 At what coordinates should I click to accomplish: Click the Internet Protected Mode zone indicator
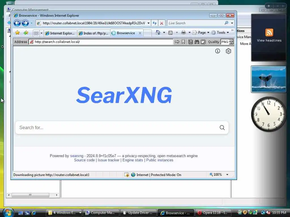click(x=156, y=175)
